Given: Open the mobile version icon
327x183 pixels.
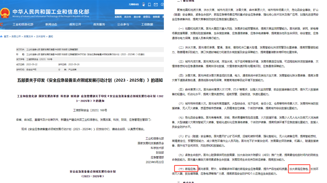Looking at the screenshot, I should tap(150, 5).
